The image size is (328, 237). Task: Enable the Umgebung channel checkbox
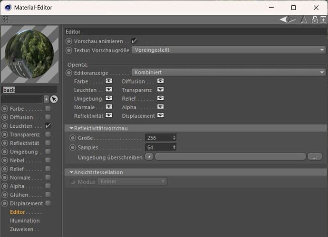click(x=48, y=152)
